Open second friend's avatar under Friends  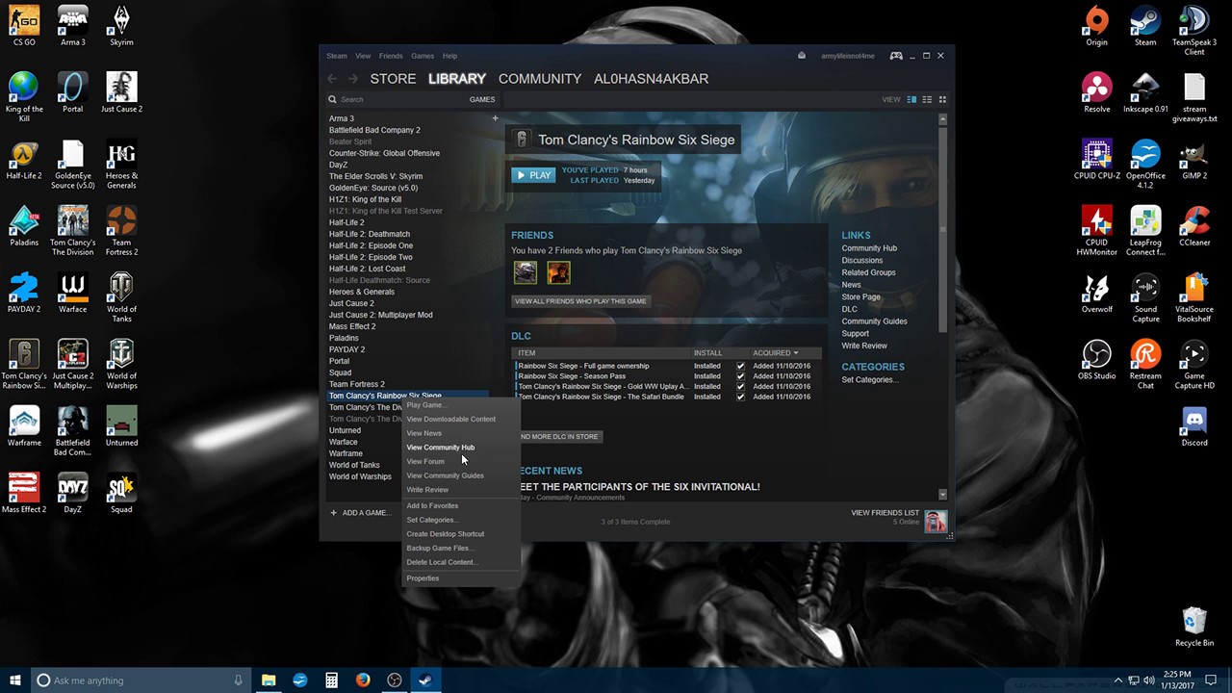(x=558, y=272)
